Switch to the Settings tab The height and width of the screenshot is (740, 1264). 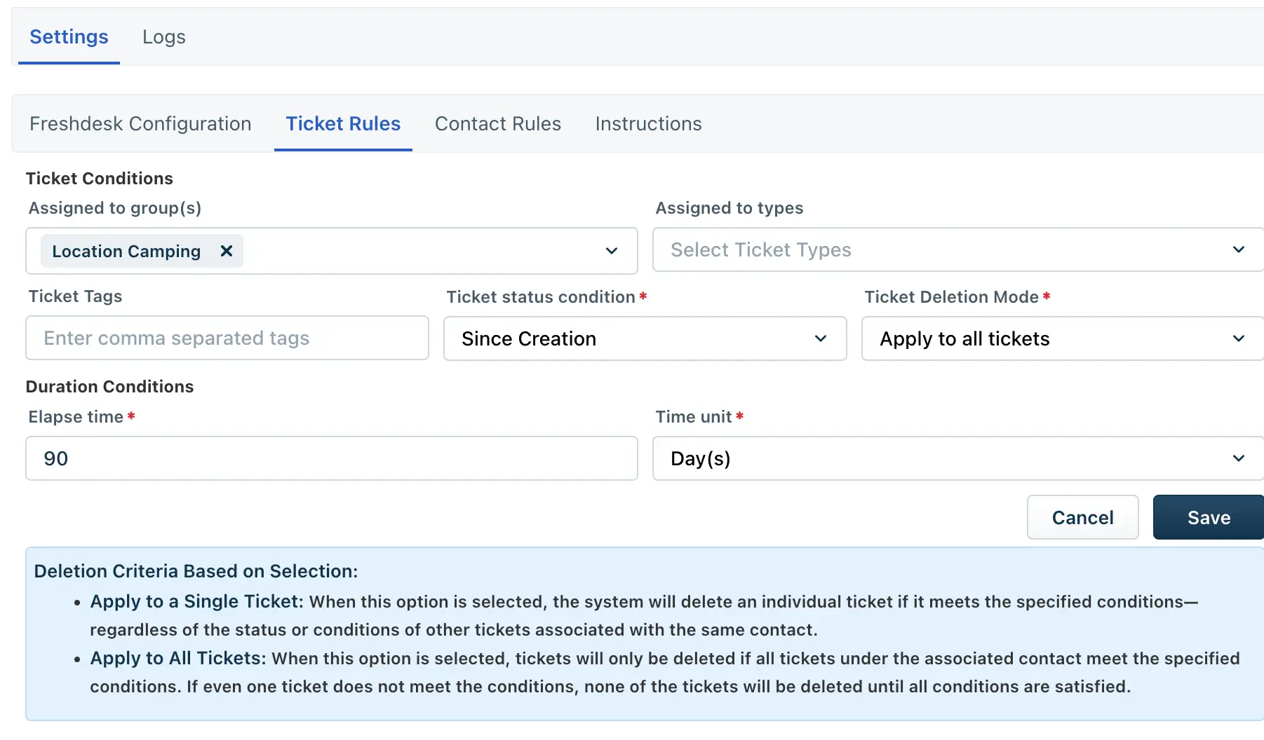pyautogui.click(x=68, y=36)
